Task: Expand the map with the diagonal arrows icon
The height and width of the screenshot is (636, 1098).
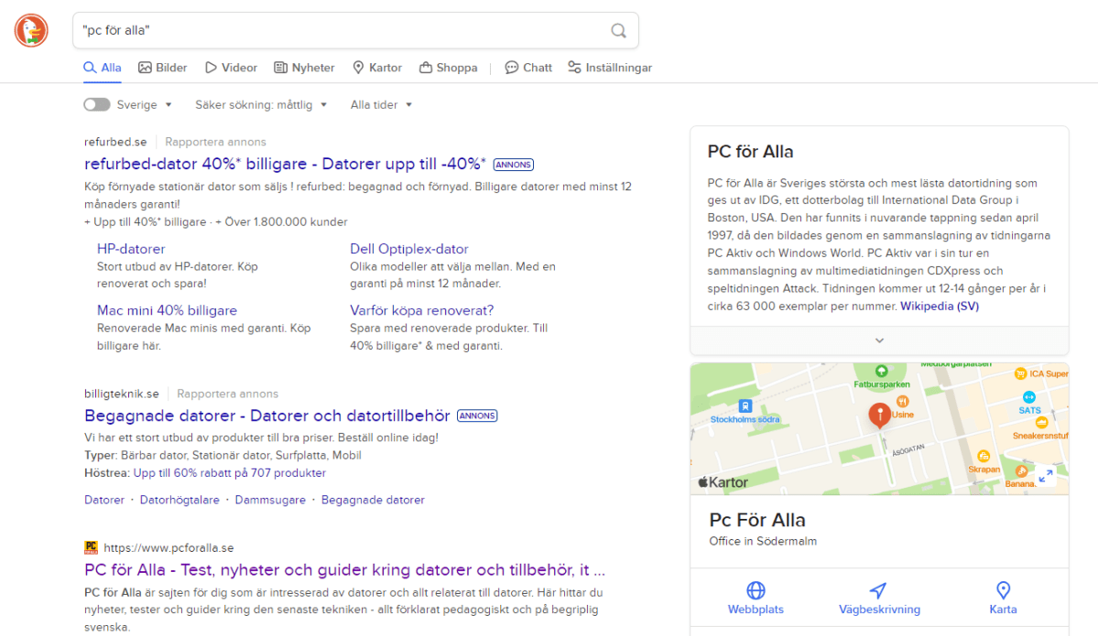Action: click(1045, 476)
